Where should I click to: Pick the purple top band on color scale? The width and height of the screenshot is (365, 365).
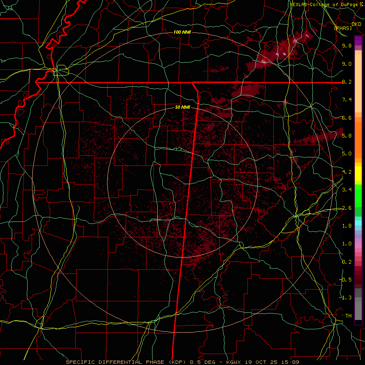pyautogui.click(x=358, y=41)
